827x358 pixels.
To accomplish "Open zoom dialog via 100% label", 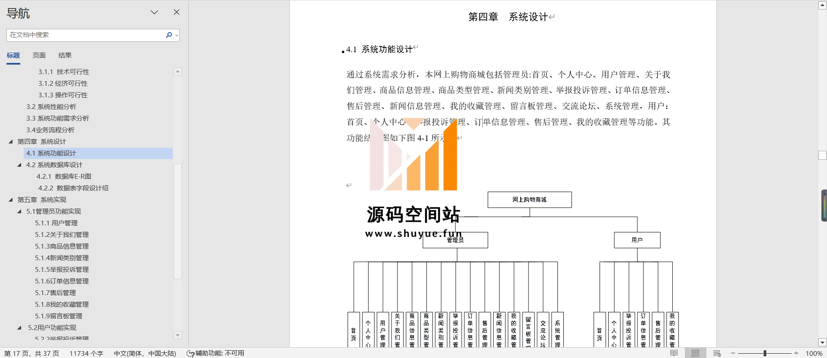I will pos(814,353).
